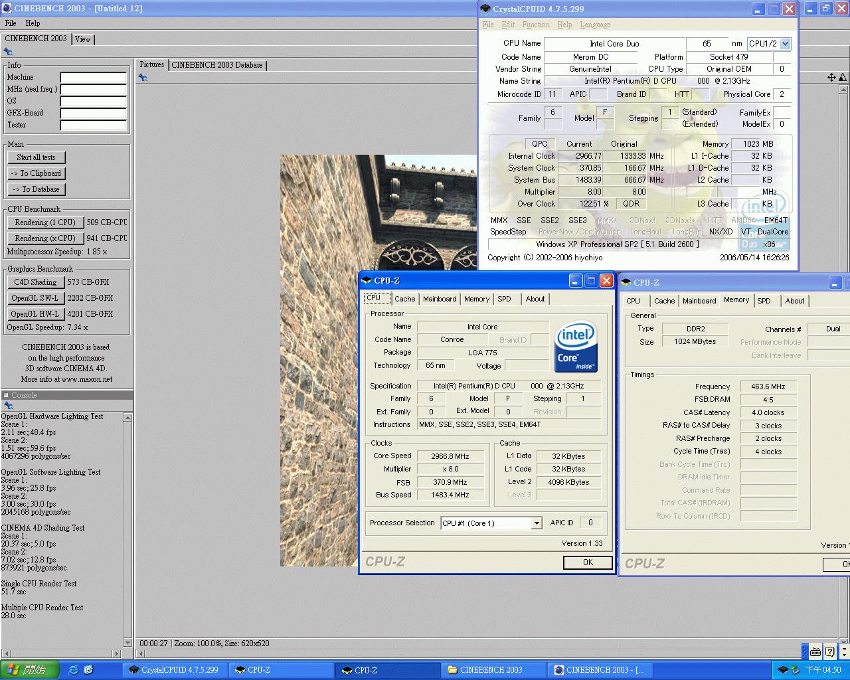
Task: Switch to CINEBENCH 2003 Database tab
Action: [217, 65]
